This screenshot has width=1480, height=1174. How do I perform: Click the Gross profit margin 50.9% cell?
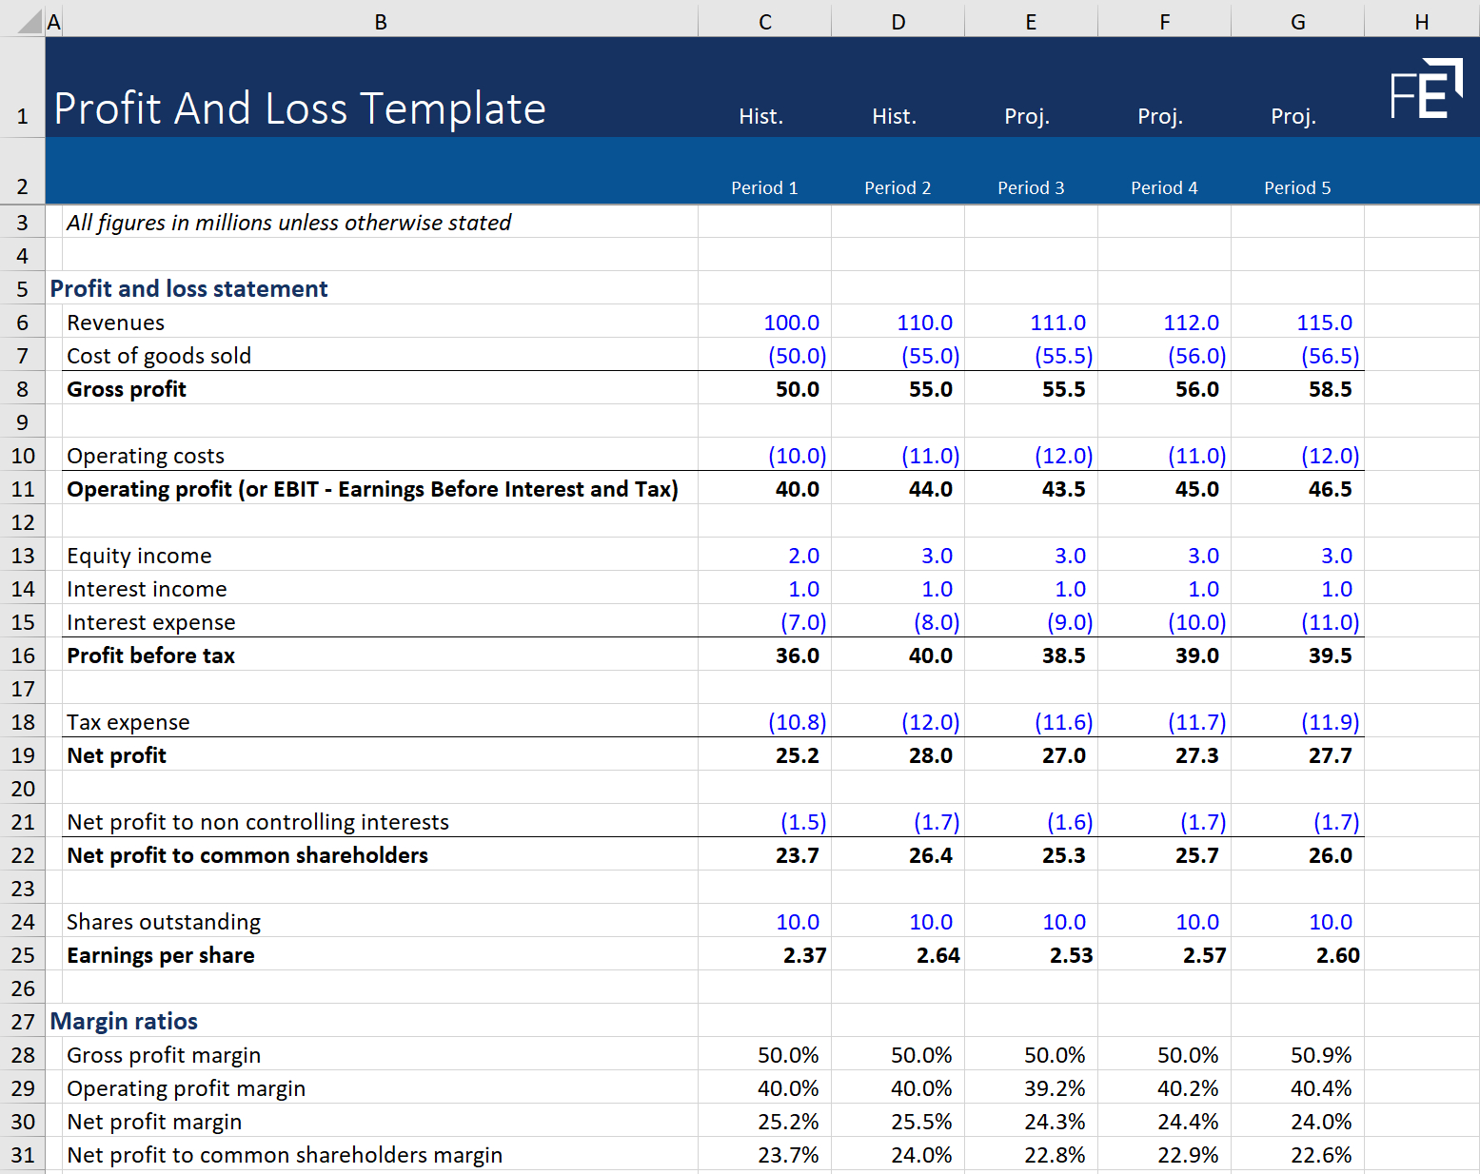1321,1054
